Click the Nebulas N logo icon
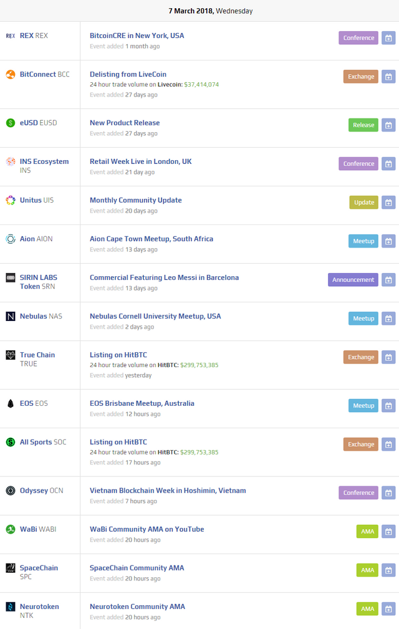Image resolution: width=399 pixels, height=629 pixels. tap(11, 316)
